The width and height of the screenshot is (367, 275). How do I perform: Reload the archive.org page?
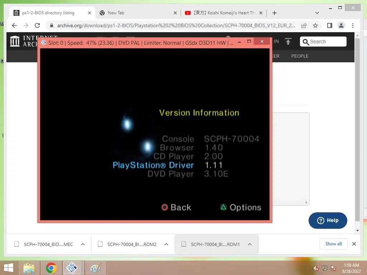[x=37, y=25]
